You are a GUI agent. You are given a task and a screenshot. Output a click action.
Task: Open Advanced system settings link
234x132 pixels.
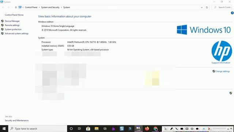(16, 33)
